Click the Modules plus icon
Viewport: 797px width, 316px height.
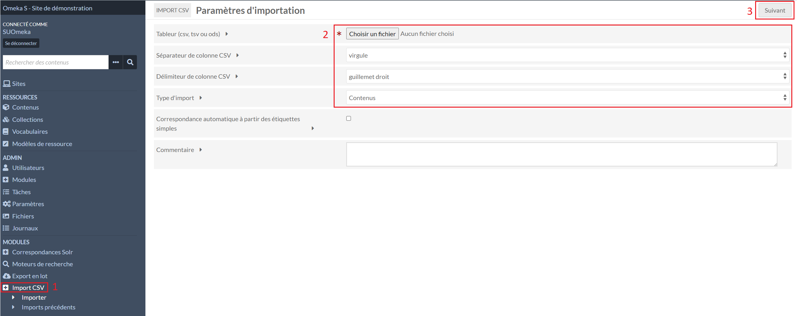[x=6, y=179]
